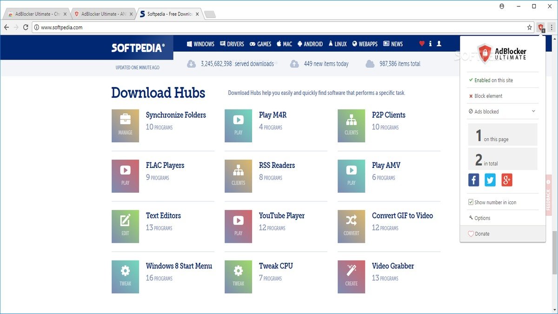Bookmark this page with the star icon
This screenshot has width=558, height=314.
pyautogui.click(x=530, y=27)
